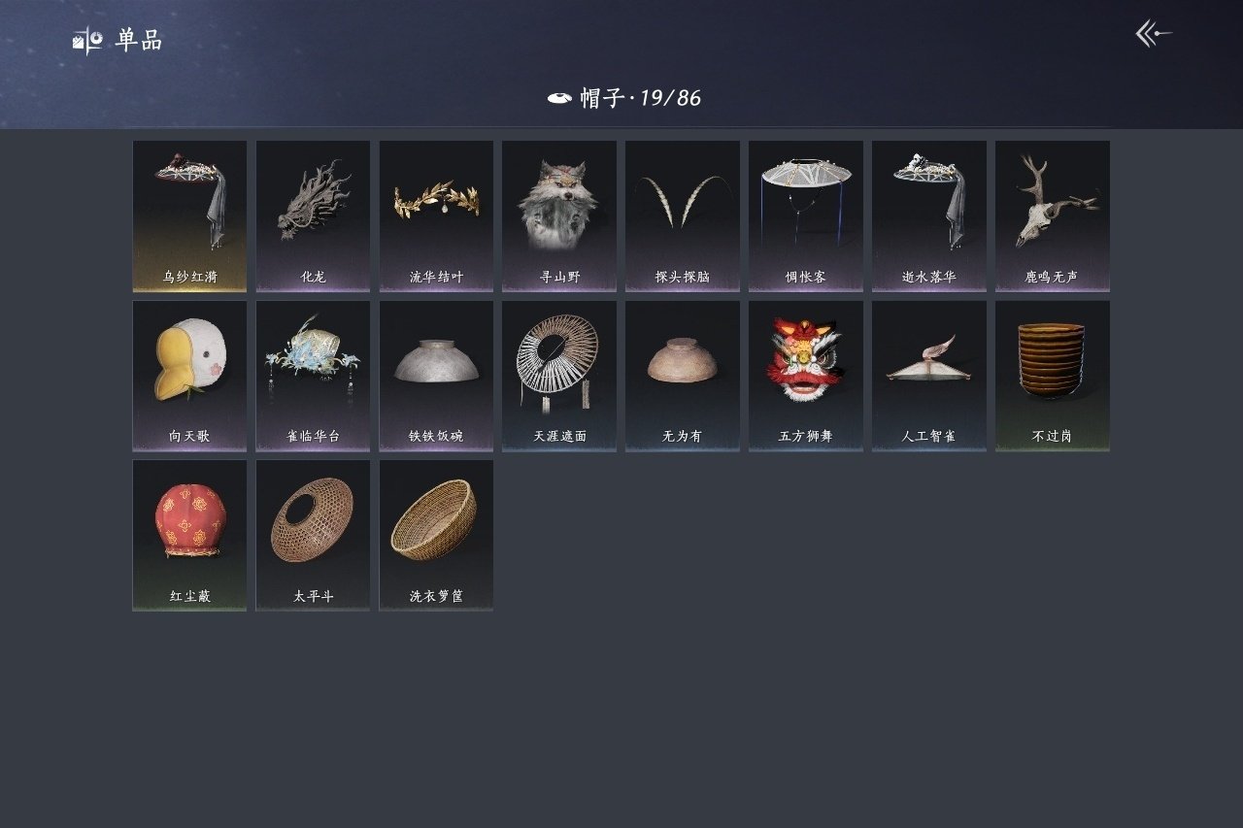Select the 人工智雀 bird hat
Viewport: 1243px width, 828px height.
pyautogui.click(x=929, y=376)
